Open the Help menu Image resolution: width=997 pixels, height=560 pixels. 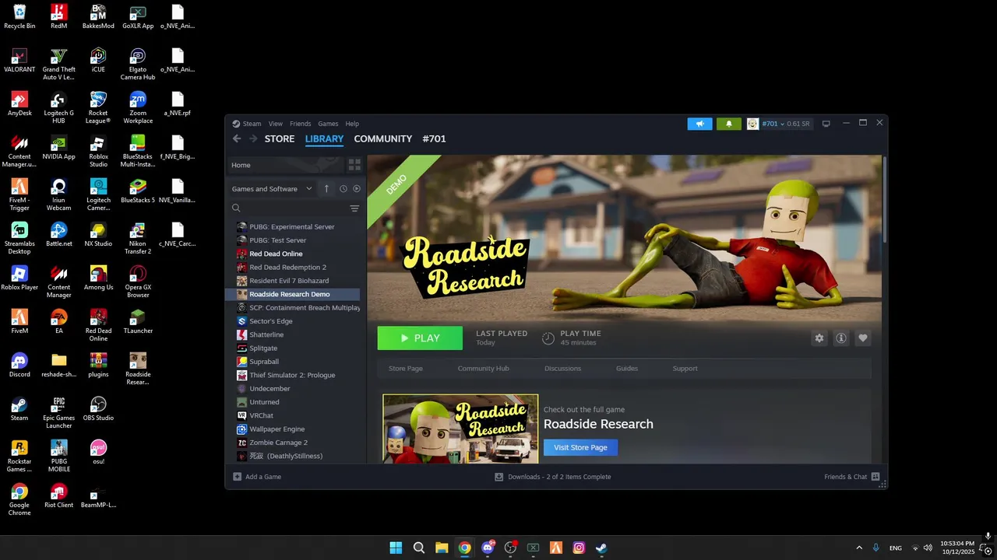pyautogui.click(x=352, y=124)
